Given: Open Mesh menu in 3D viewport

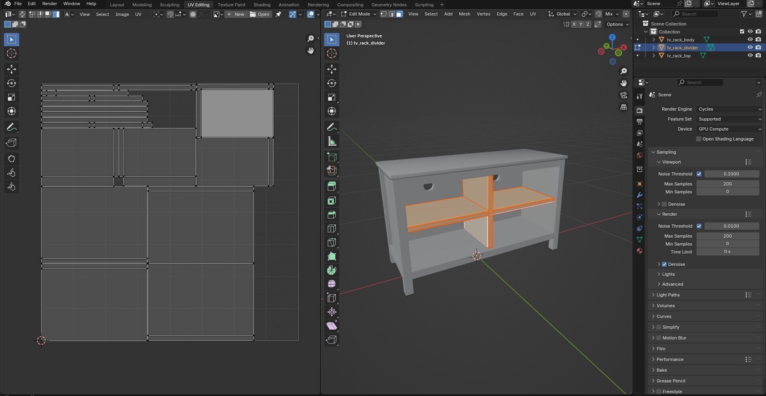Looking at the screenshot, I should [x=464, y=14].
